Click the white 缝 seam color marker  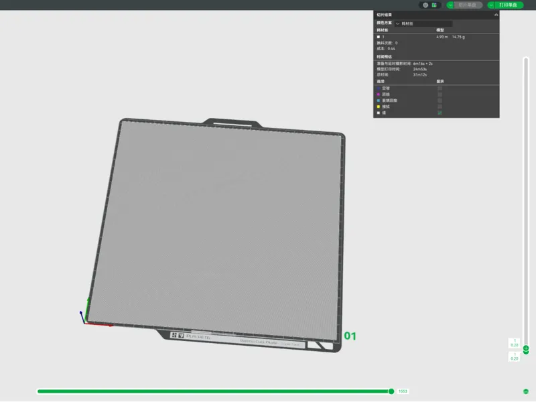[379, 113]
